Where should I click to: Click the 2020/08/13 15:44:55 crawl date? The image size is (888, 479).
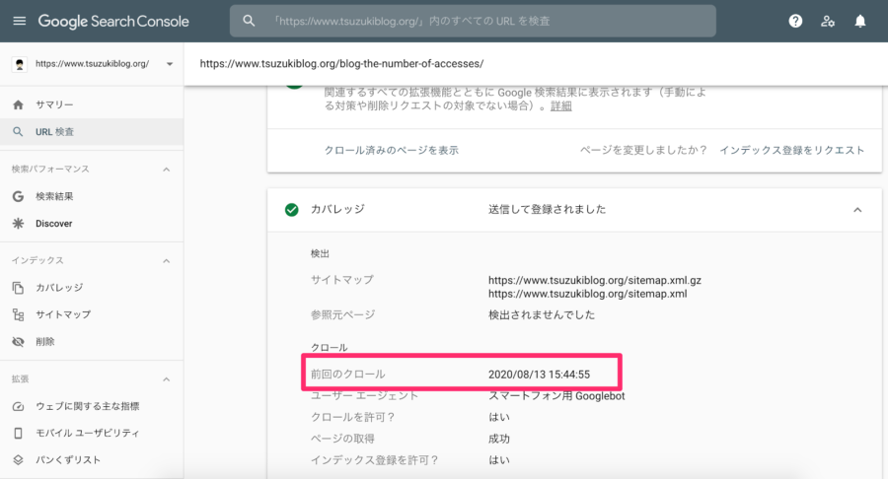539,375
